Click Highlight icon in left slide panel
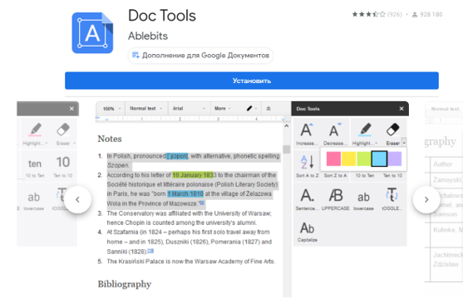Image resolution: width=463 pixels, height=308 pixels. pyautogui.click(x=35, y=130)
